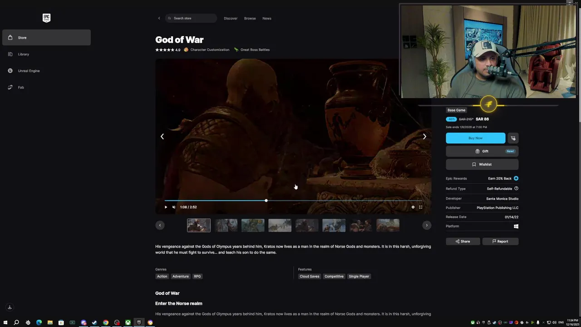The image size is (581, 327).
Task: Open File Explorer from taskbar
Action: coord(50,322)
